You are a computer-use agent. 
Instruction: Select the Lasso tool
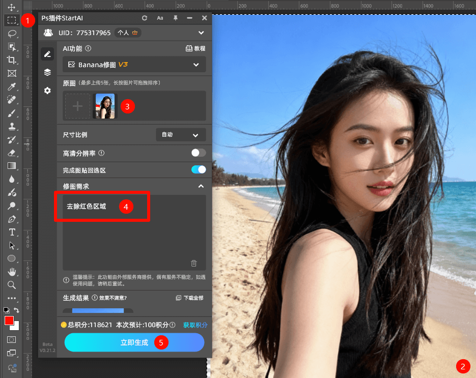tap(11, 34)
